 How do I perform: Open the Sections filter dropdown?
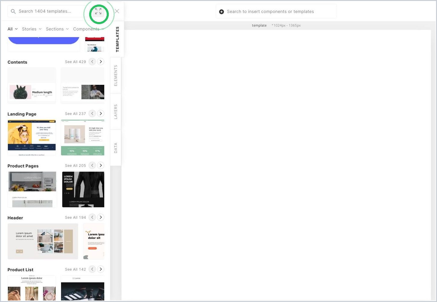(x=57, y=29)
